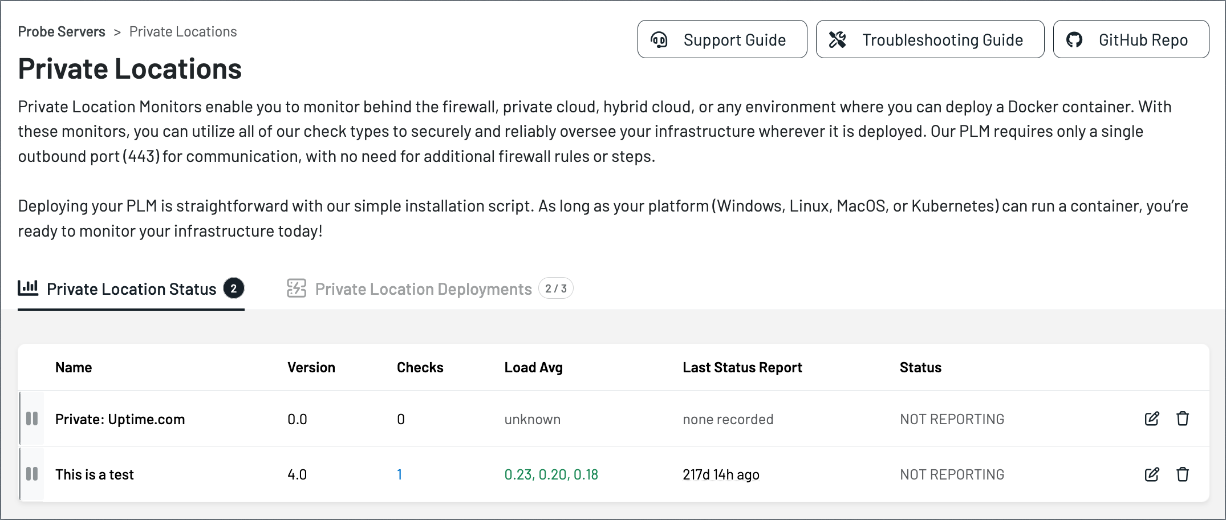The height and width of the screenshot is (520, 1226).
Task: Click the Private Locations breadcrumb
Action: (x=183, y=31)
